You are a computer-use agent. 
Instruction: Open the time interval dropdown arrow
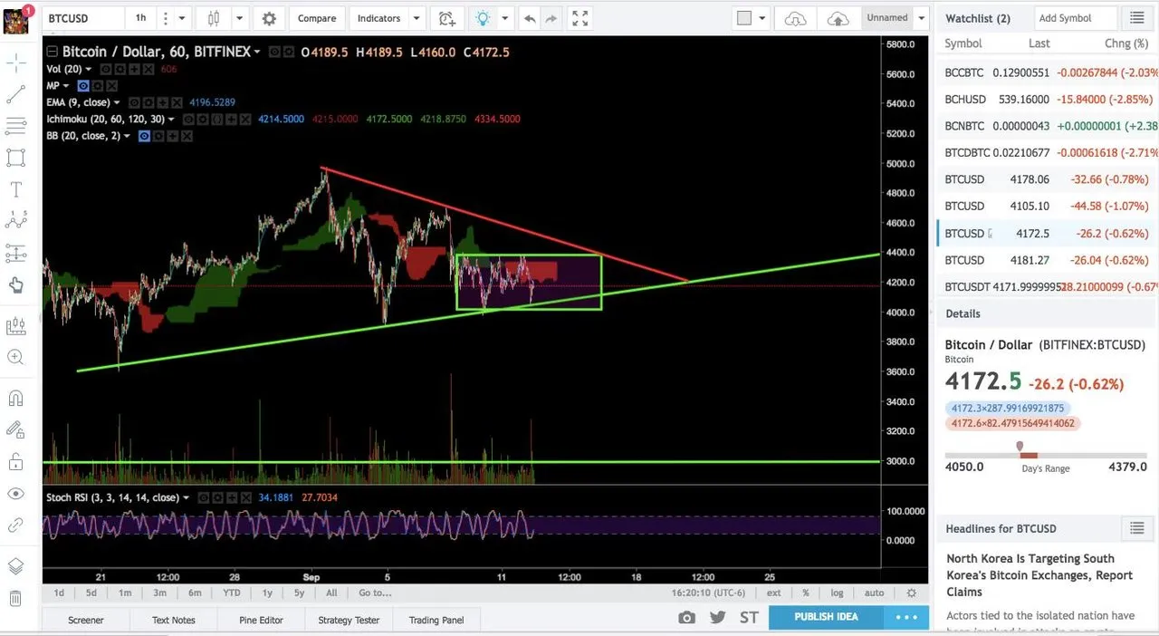click(x=182, y=18)
